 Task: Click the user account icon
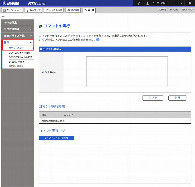click(148, 3)
